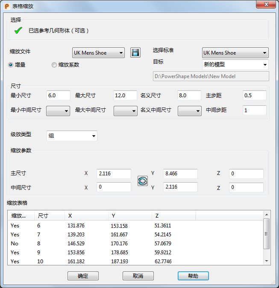279x288 pixels.
Task: Open the 名义中间尺寸 dropdown
Action: (189, 111)
